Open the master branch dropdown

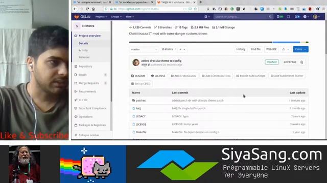click(144, 49)
